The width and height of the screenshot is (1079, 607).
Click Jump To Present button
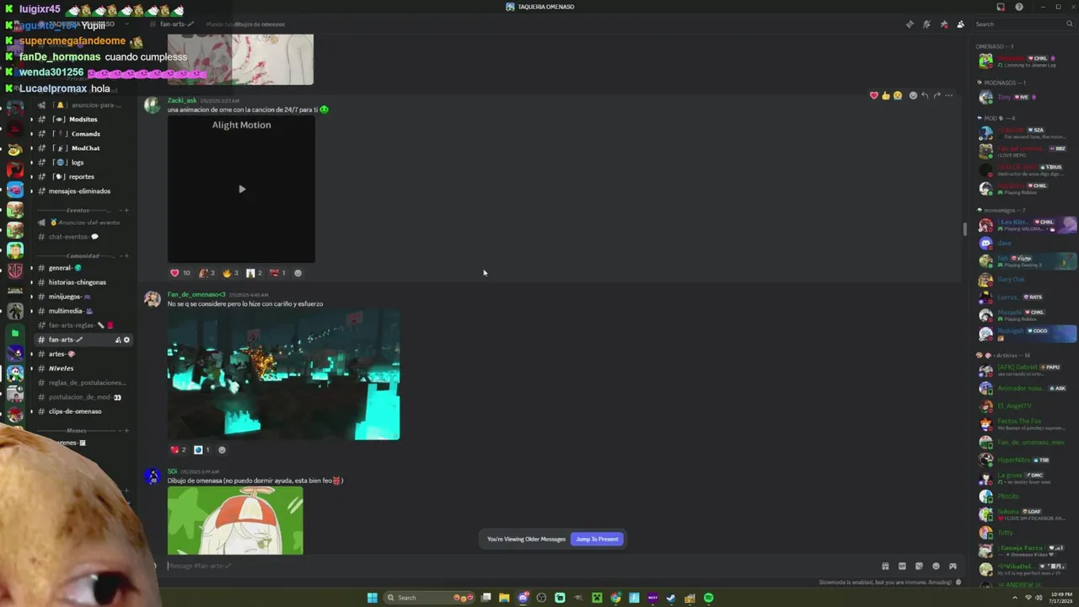tap(597, 539)
